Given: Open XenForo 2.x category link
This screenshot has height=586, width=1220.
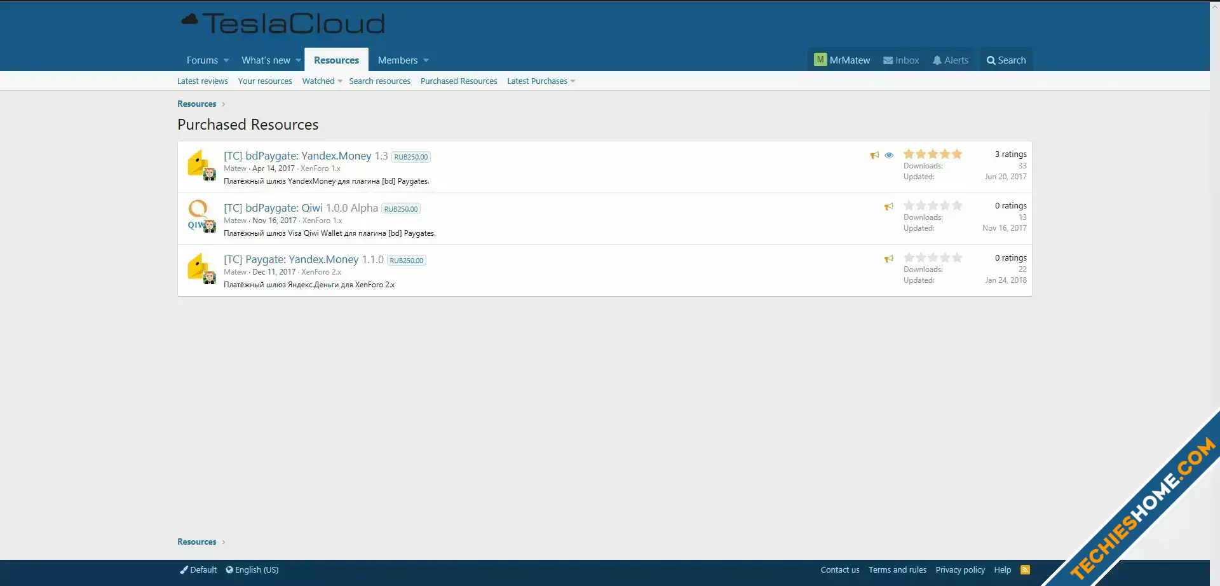Looking at the screenshot, I should click(x=321, y=272).
